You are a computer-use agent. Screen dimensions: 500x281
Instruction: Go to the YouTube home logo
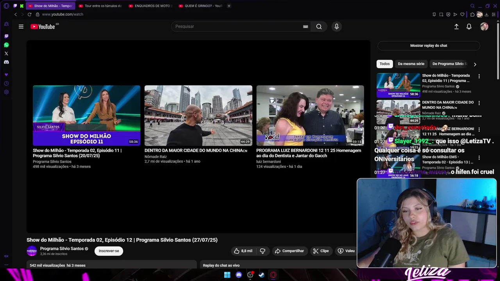tap(43, 27)
